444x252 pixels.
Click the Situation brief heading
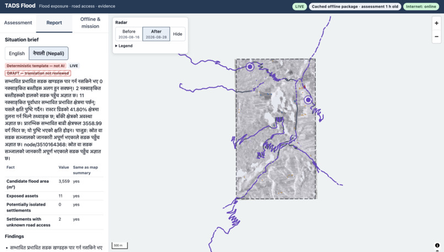[21, 40]
